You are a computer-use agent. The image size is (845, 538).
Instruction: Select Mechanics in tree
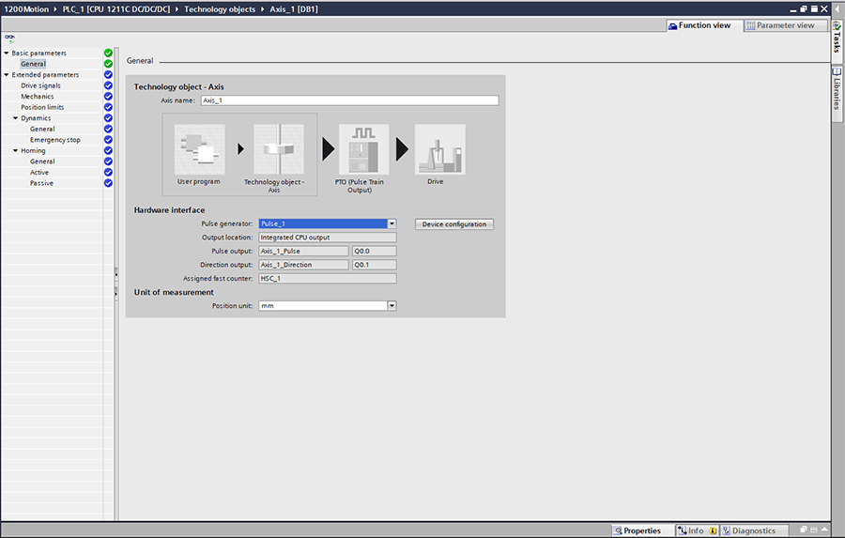point(38,96)
